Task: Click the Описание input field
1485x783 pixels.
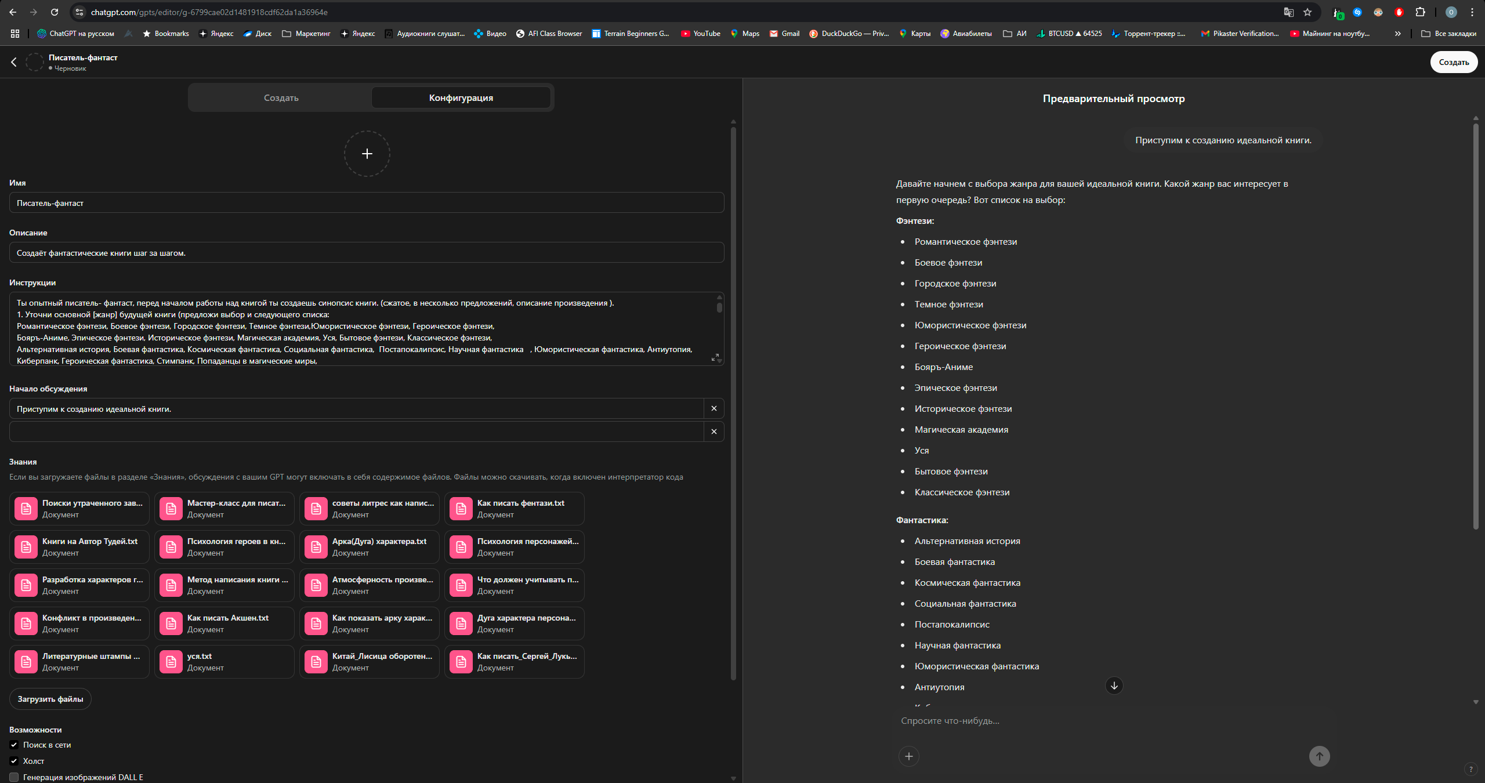Action: click(x=367, y=253)
